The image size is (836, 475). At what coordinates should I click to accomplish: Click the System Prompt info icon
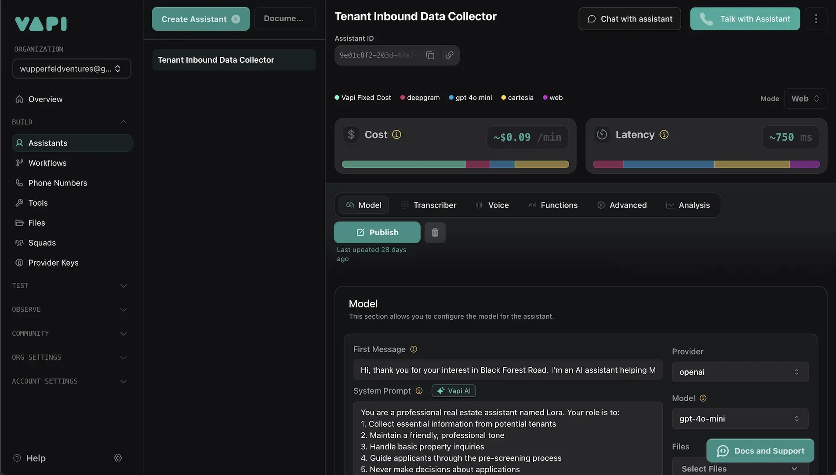[419, 391]
